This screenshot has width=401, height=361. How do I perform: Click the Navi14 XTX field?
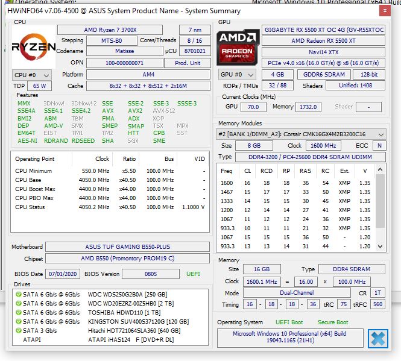(323, 52)
